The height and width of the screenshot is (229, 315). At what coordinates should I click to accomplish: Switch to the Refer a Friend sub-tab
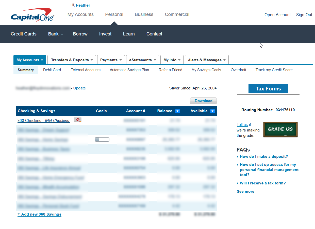(x=171, y=70)
